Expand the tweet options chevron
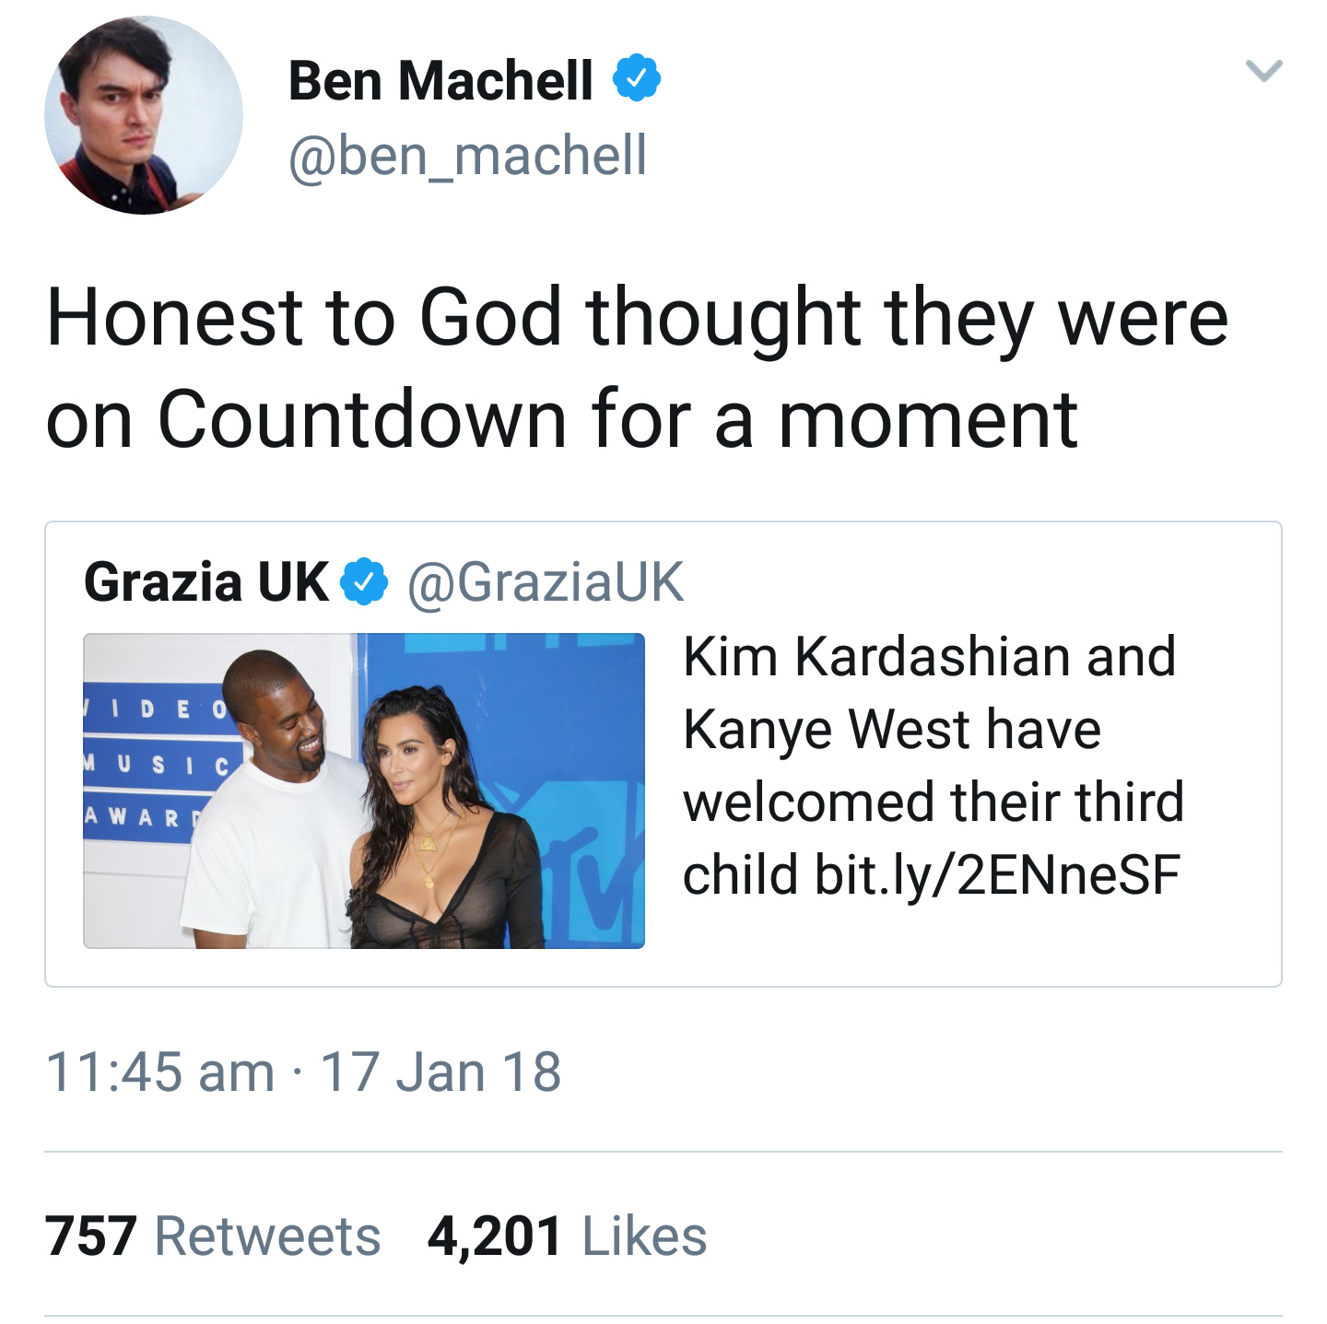The image size is (1327, 1324). click(x=1263, y=71)
